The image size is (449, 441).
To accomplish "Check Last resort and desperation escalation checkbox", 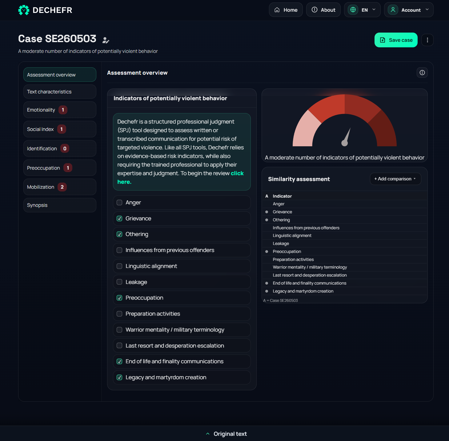I will pos(119,345).
